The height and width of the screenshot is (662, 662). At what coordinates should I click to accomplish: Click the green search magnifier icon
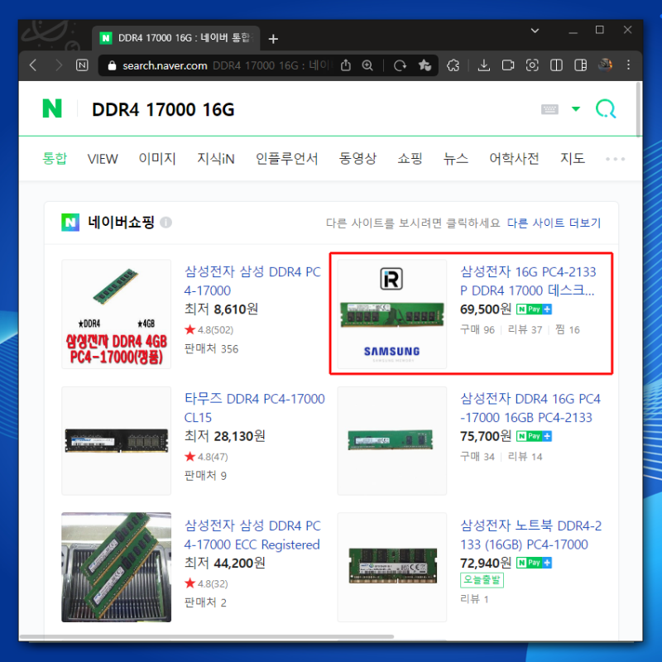click(606, 109)
